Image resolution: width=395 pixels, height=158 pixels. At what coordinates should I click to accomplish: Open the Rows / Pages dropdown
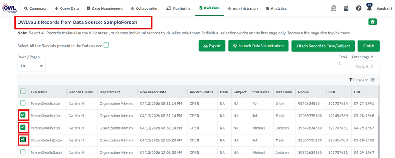point(32,66)
